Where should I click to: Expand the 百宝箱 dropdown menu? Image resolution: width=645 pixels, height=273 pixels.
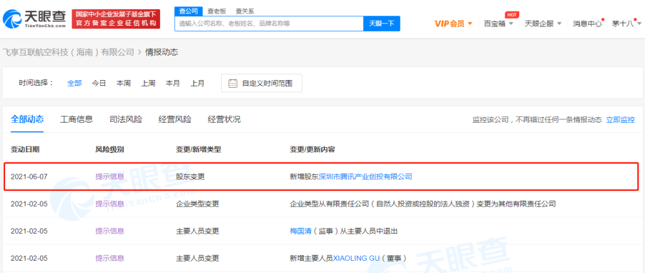(x=498, y=23)
